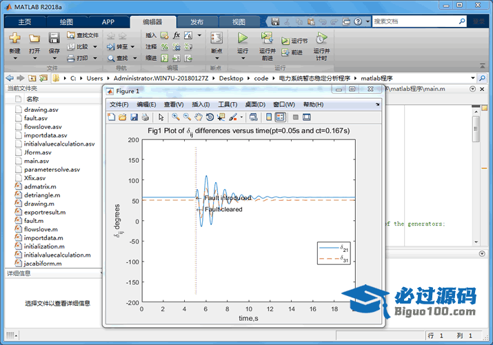Toggle the Insert Colorbar button in Figure toolbar

pyautogui.click(x=269, y=117)
